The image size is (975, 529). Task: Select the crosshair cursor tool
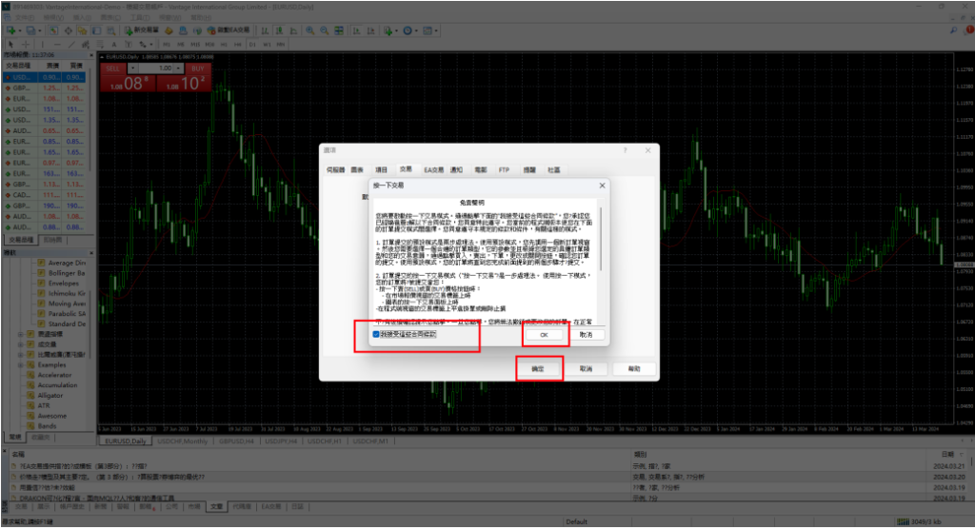coord(25,44)
